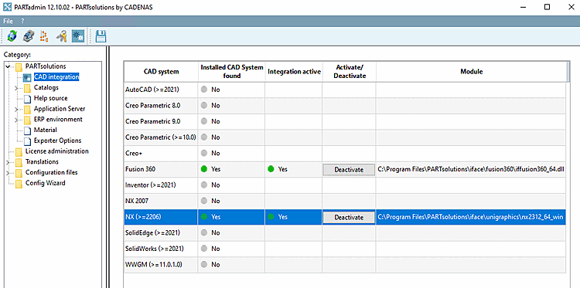Select the SolidWorks (>=2021) row
Screen dimensions: 580x288
point(345,249)
